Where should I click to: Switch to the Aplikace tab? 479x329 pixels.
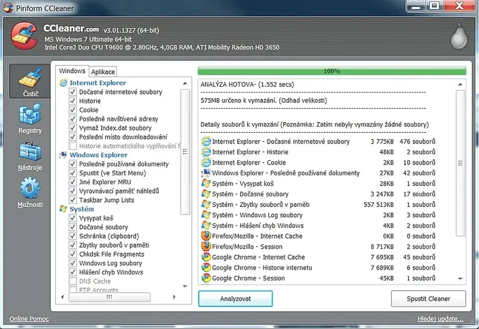pyautogui.click(x=103, y=72)
